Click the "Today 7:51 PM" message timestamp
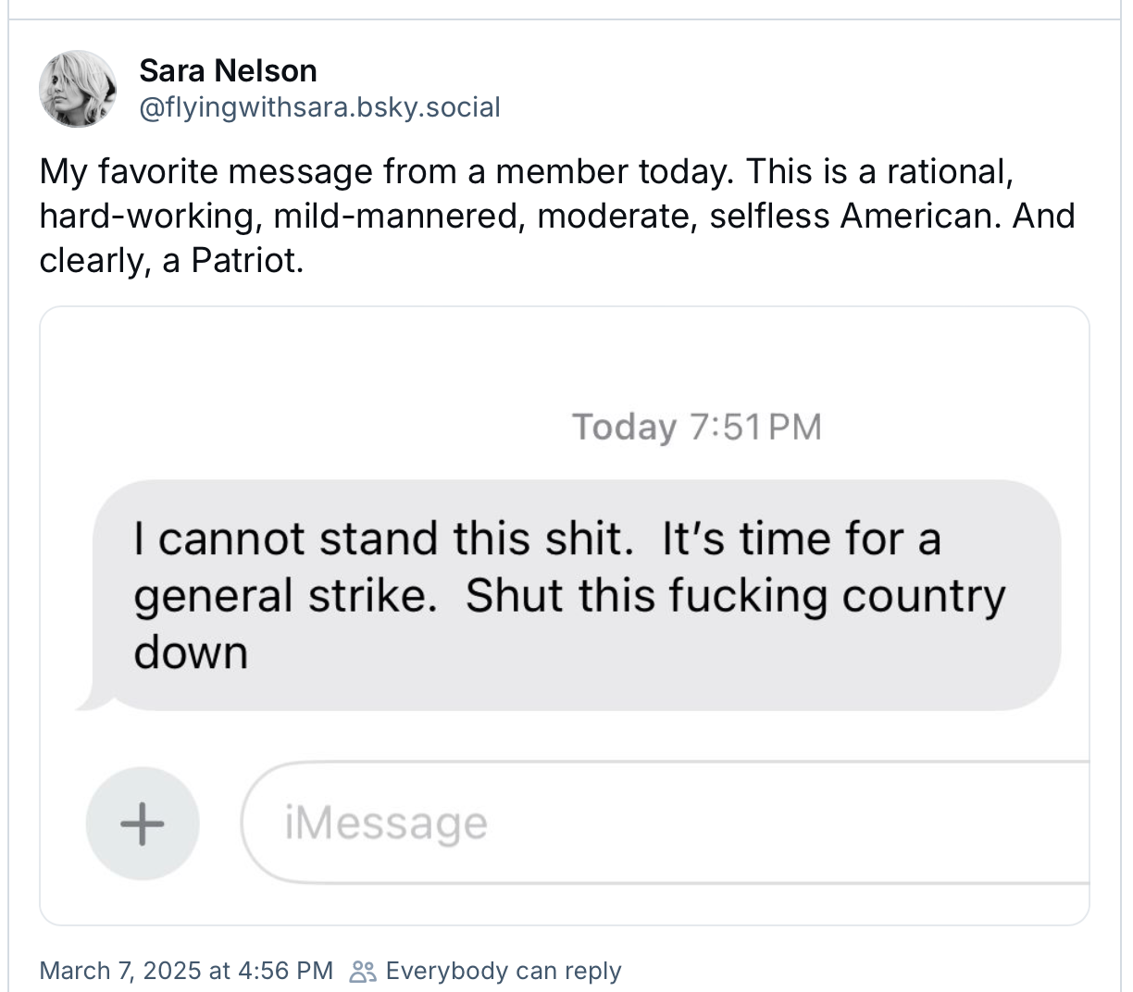 [x=697, y=427]
